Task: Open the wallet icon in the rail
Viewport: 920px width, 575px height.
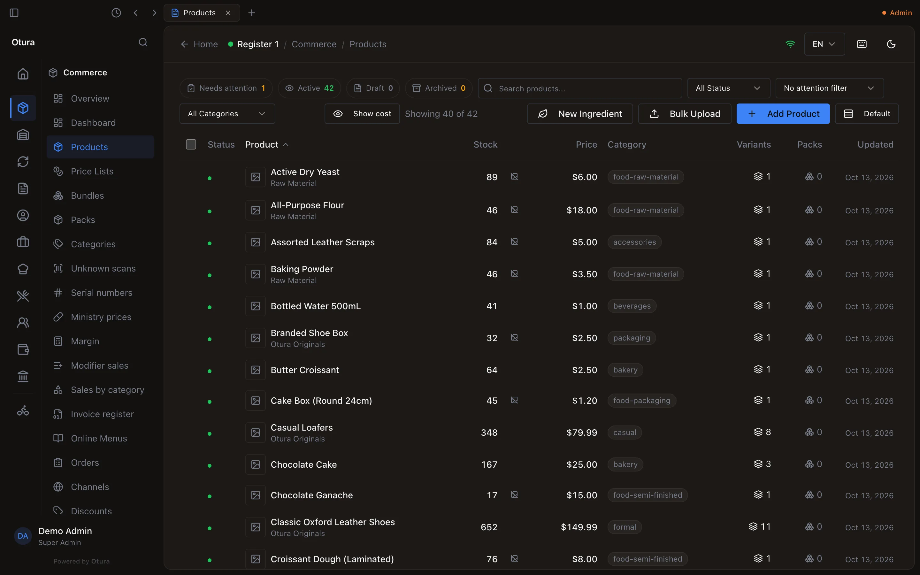Action: point(23,349)
